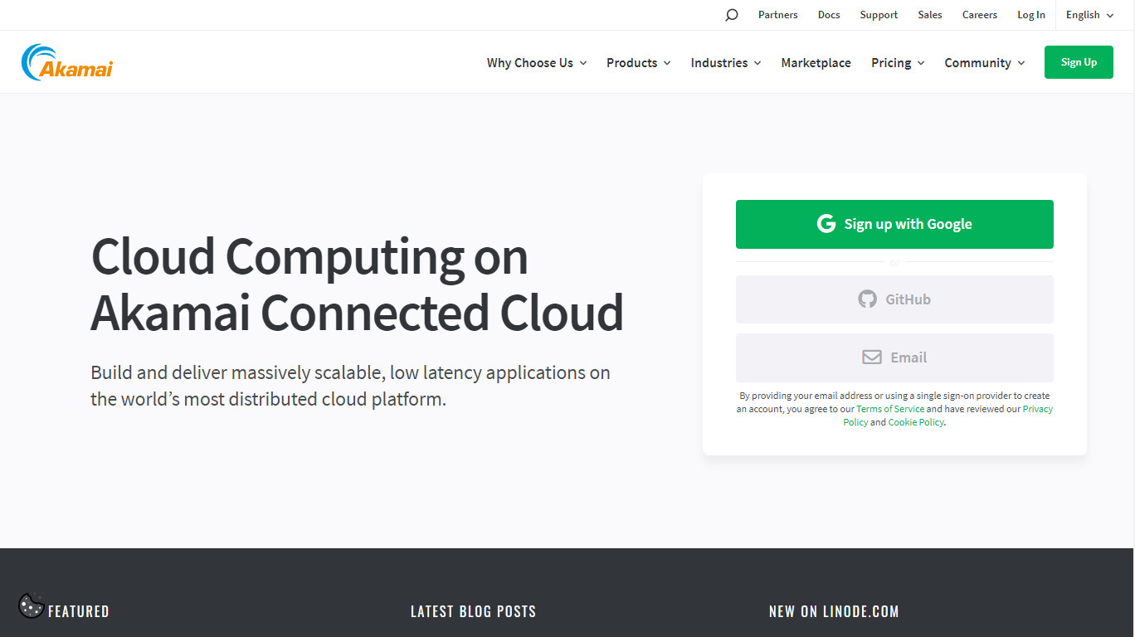This screenshot has height=637, width=1135.
Task: Open the Cookie Policy link
Action: coord(916,422)
